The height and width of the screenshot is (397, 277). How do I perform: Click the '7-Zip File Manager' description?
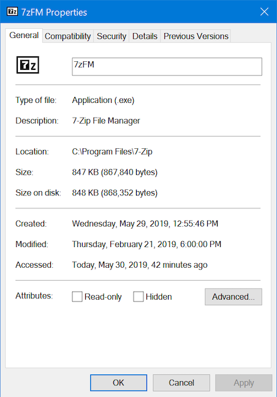[x=106, y=121]
